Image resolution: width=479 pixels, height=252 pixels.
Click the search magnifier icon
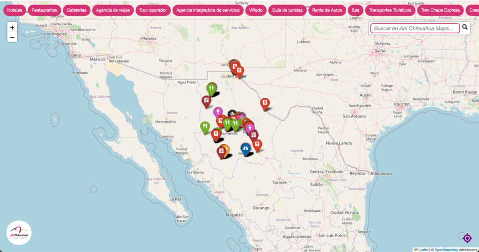coord(465,28)
